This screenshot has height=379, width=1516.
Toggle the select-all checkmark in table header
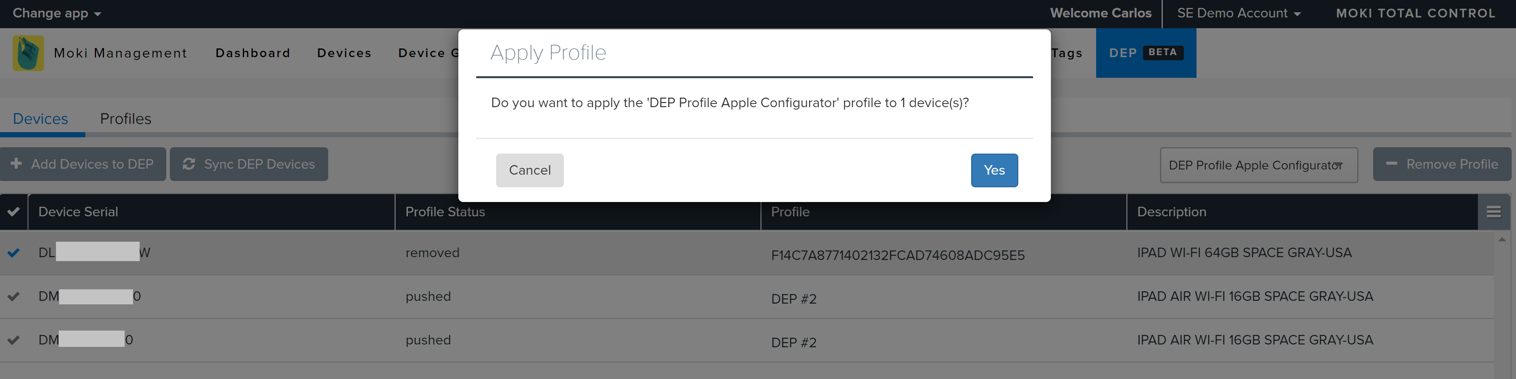(x=13, y=212)
